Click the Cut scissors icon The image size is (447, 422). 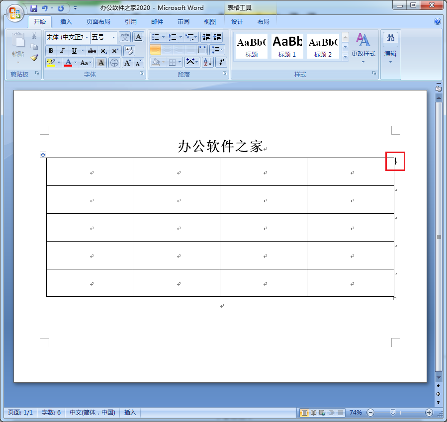[x=34, y=36]
